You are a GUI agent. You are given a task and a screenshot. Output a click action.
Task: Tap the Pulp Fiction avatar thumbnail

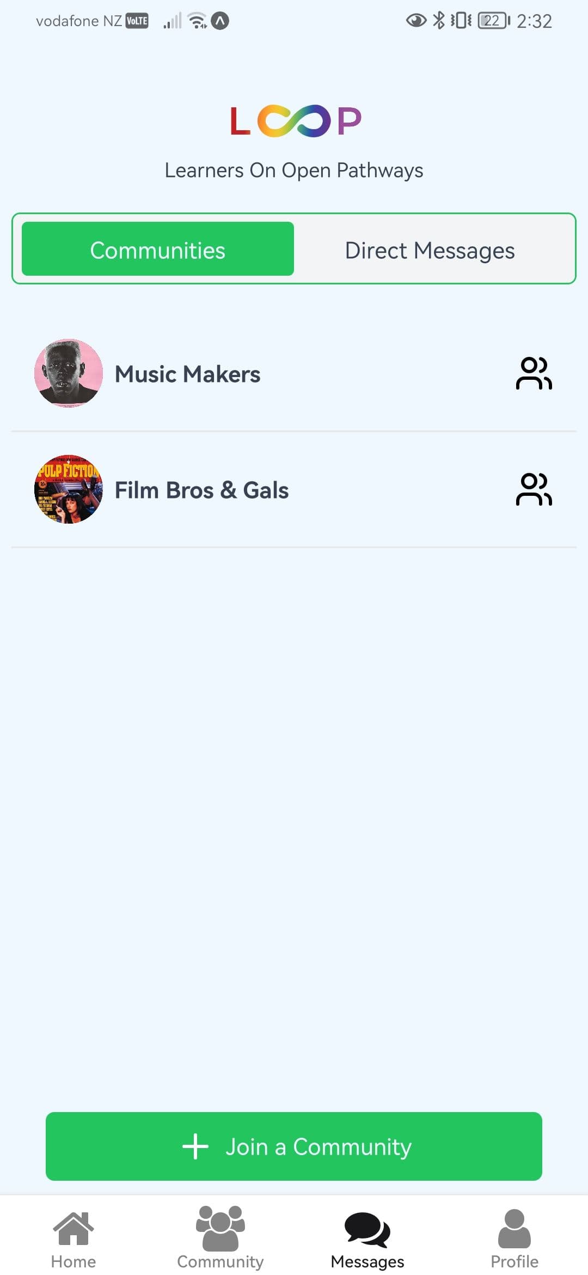coord(69,489)
